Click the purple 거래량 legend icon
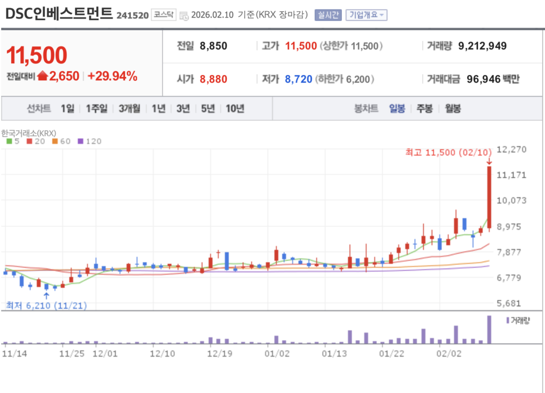Screen dimensions: 545x393 pos(506,320)
